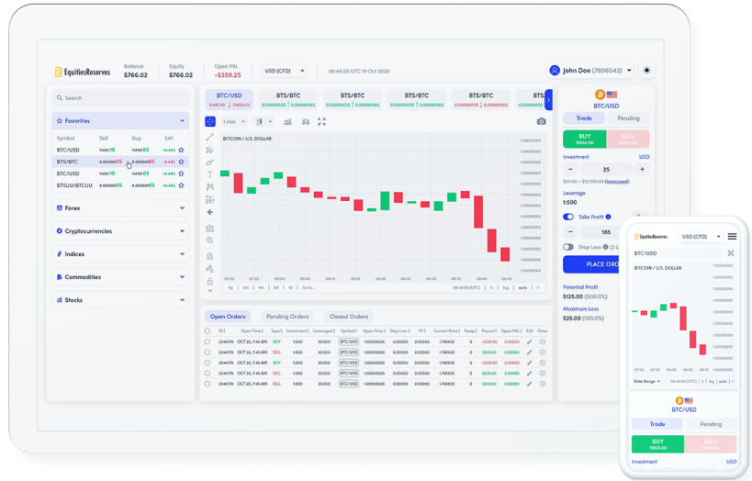Image resolution: width=752 pixels, height=481 pixels.
Task: Click the zoom-in magnifier in chart sidebar
Action: tap(209, 240)
